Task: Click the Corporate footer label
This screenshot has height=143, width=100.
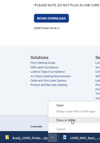Action: click(36, 127)
